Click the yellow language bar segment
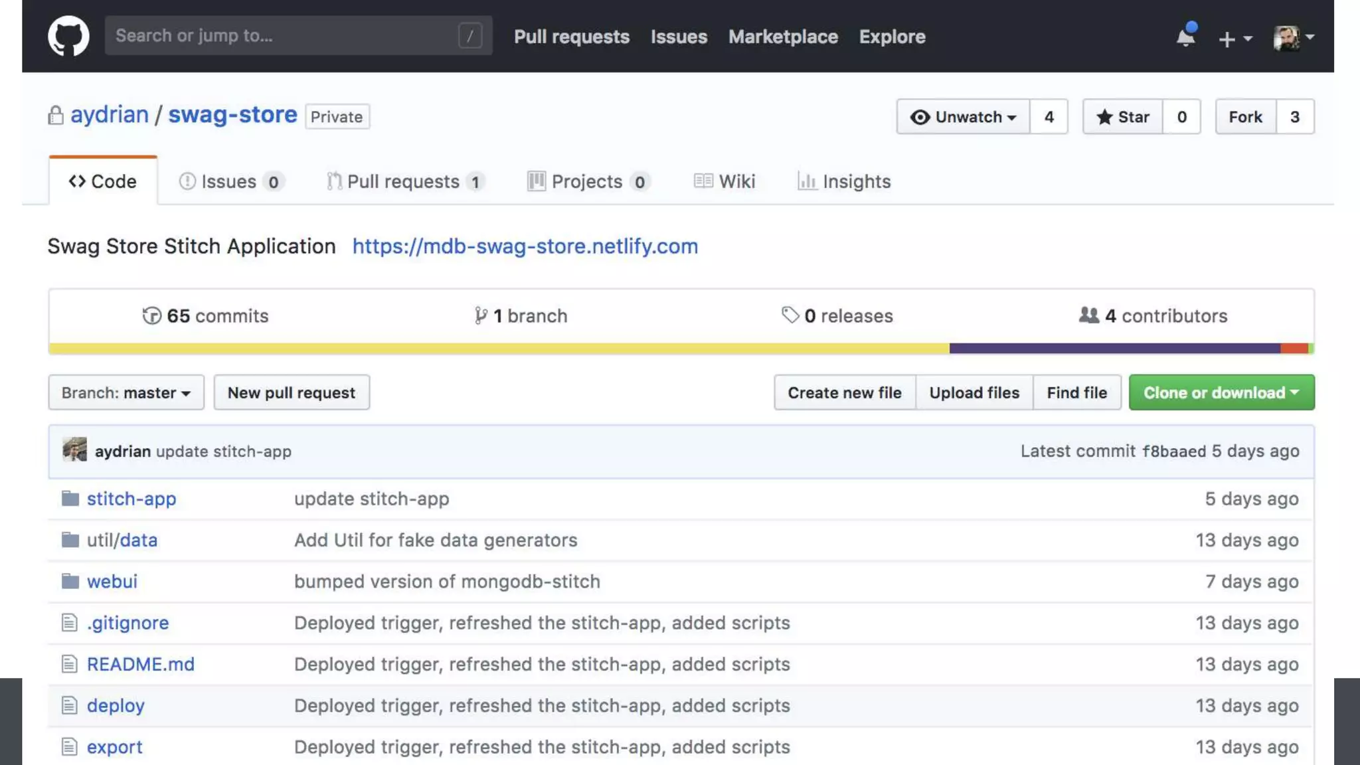The height and width of the screenshot is (765, 1360). [499, 348]
